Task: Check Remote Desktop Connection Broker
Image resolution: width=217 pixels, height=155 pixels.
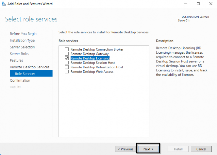Action: pos(67,49)
